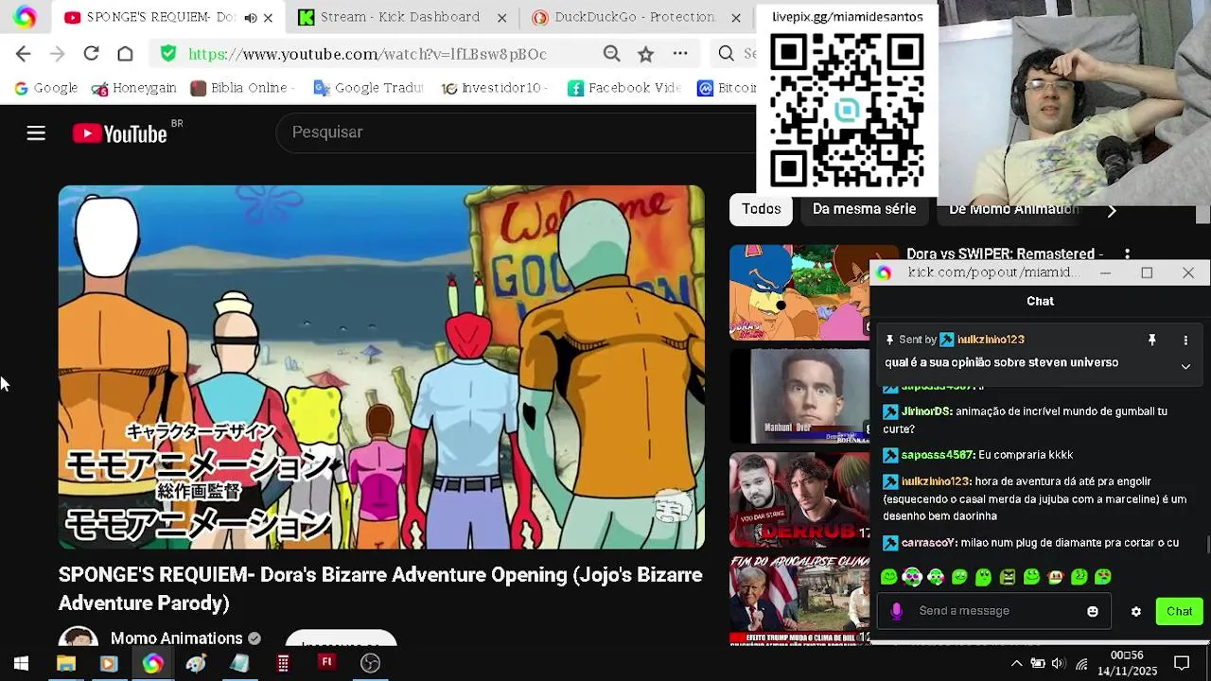Screen dimensions: 1211x681
Task: Insert the first green smiling Kick emote
Action: point(888,577)
